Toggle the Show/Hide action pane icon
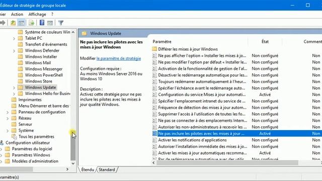The height and width of the screenshot is (181, 322). click(x=50, y=23)
